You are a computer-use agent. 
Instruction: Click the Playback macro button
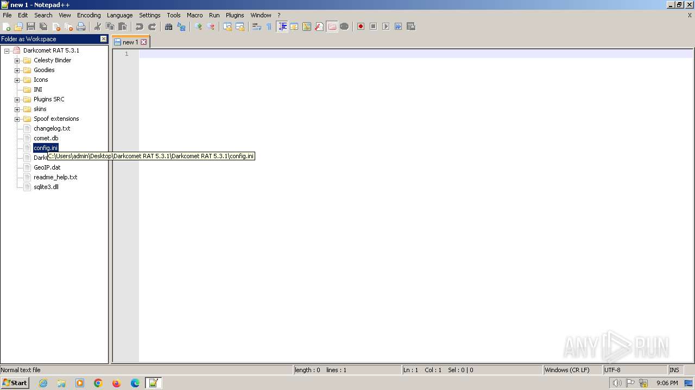pos(386,27)
